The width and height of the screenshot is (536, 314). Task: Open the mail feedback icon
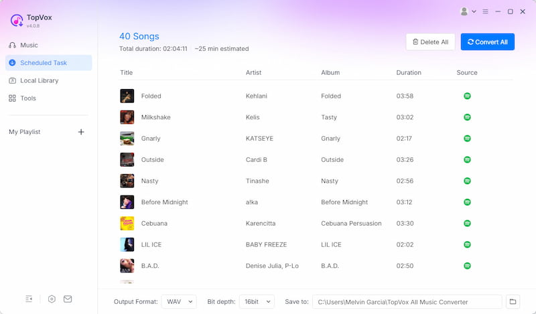[68, 299]
